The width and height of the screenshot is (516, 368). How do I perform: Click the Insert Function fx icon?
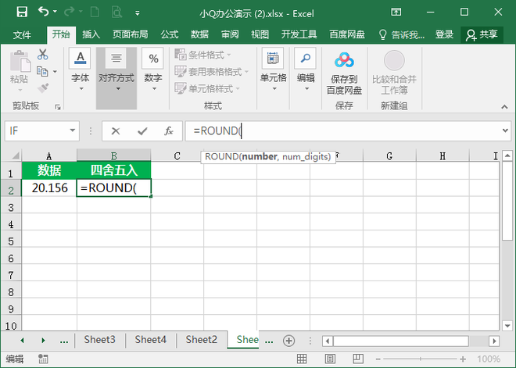[x=169, y=131]
